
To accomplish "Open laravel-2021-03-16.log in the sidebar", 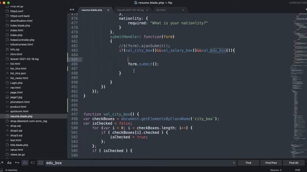I will coord(24,59).
